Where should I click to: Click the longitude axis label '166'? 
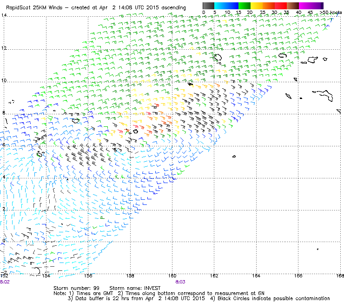(x=298, y=276)
